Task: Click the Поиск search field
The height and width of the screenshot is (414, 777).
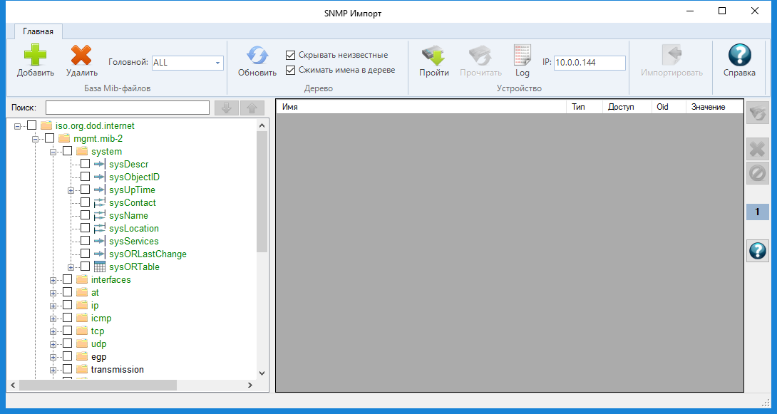Action: pos(128,108)
